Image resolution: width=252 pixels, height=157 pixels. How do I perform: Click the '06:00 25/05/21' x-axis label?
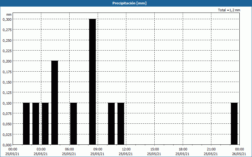tap(69, 152)
